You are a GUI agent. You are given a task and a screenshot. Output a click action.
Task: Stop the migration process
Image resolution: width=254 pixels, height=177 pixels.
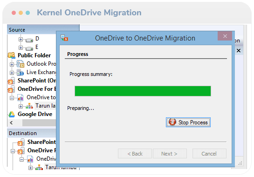tap(188, 122)
